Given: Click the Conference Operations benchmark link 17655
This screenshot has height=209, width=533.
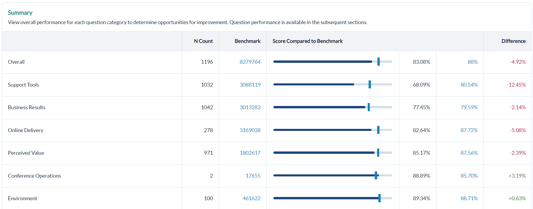Looking at the screenshot, I should tap(253, 176).
